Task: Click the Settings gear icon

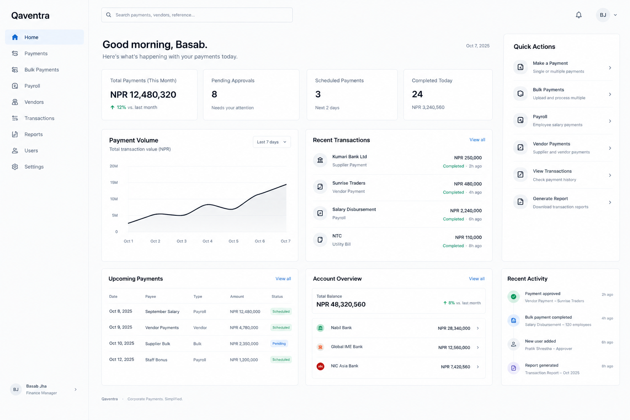Action: pos(15,167)
